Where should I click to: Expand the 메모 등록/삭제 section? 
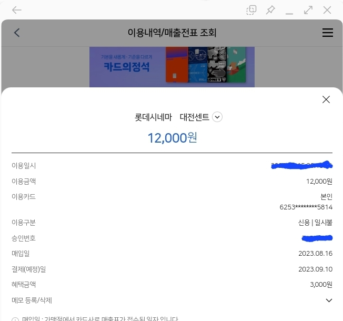click(x=329, y=300)
